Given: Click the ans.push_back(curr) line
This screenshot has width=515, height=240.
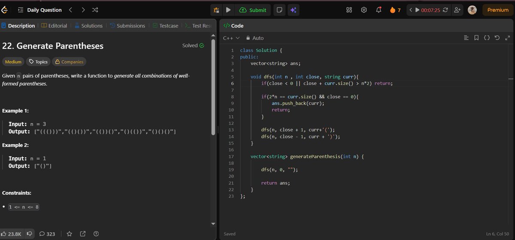Looking at the screenshot, I should coord(298,103).
